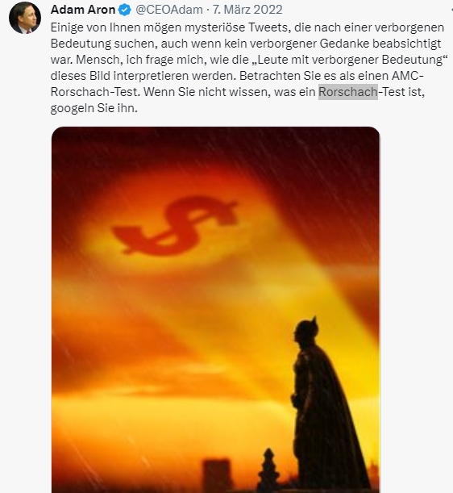Open the Adam Aron display name

pyautogui.click(x=83, y=10)
